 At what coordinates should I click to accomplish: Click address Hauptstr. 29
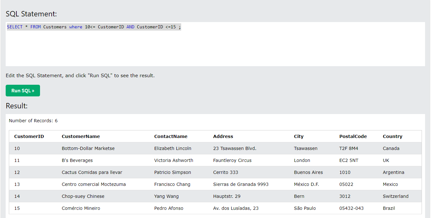(x=227, y=196)
